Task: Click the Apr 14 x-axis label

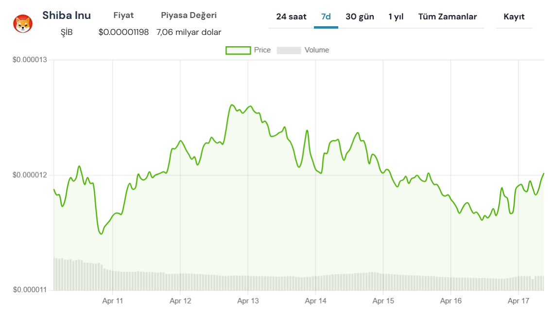Action: pos(315,301)
